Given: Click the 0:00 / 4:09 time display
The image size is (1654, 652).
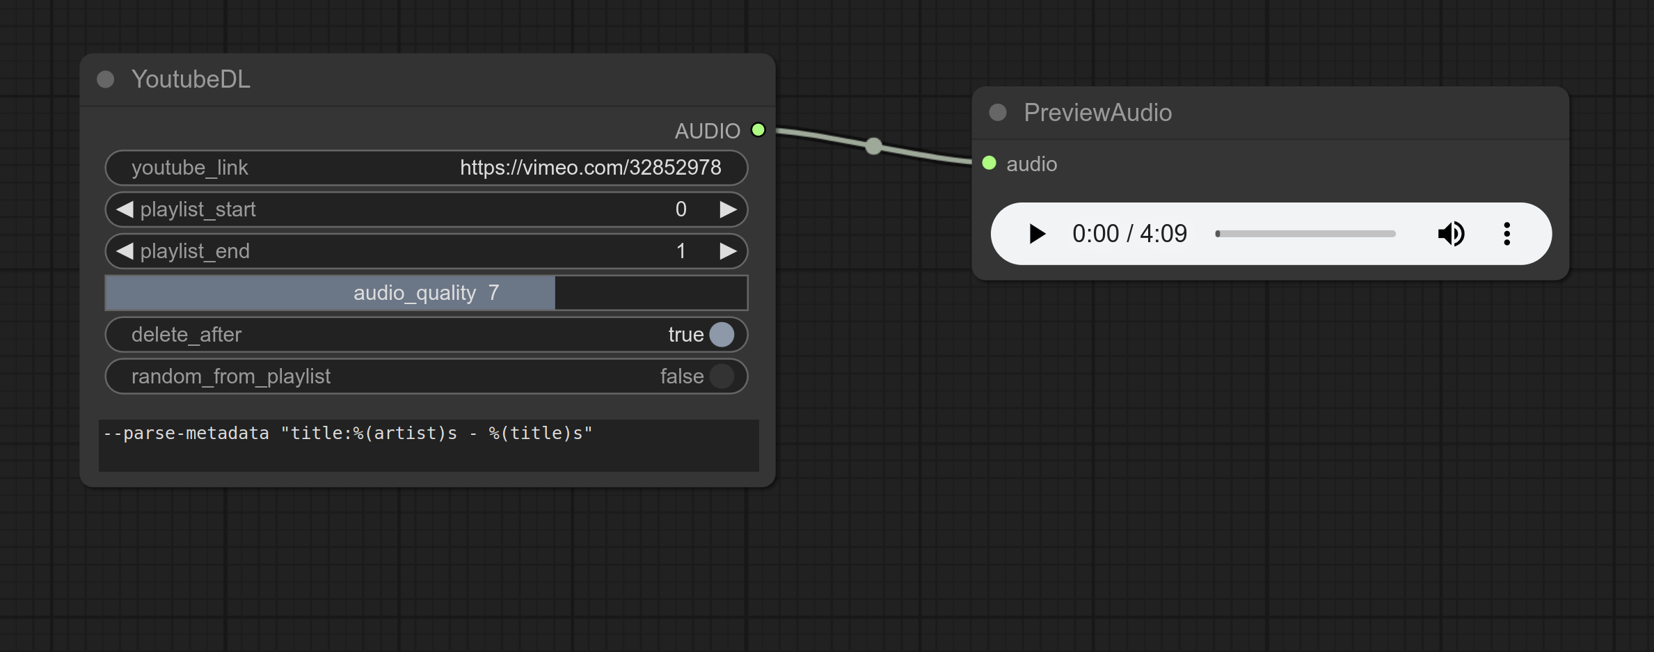Looking at the screenshot, I should (x=1129, y=234).
